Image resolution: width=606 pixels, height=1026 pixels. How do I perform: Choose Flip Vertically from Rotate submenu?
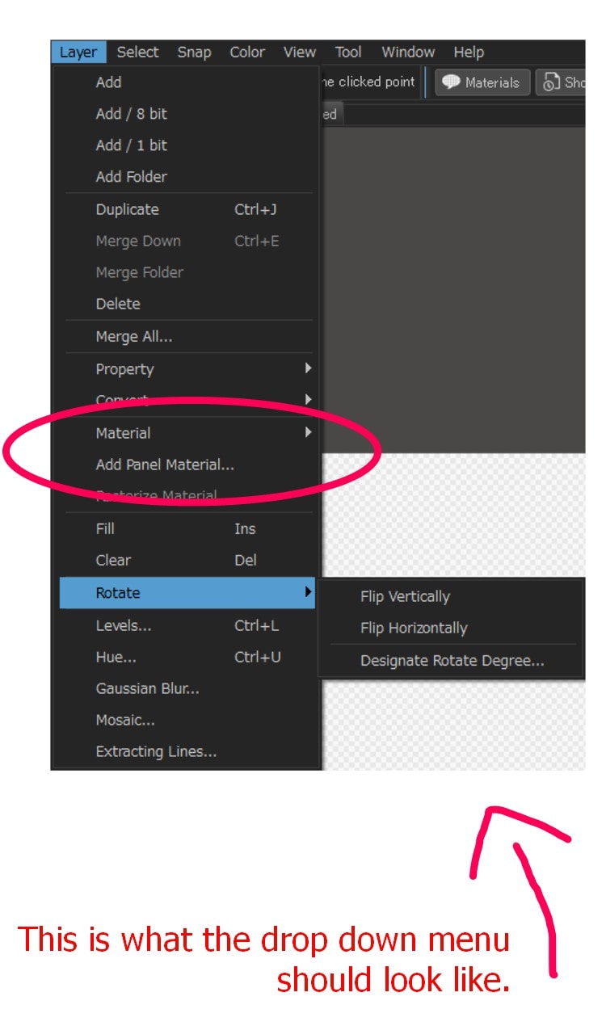(x=405, y=597)
